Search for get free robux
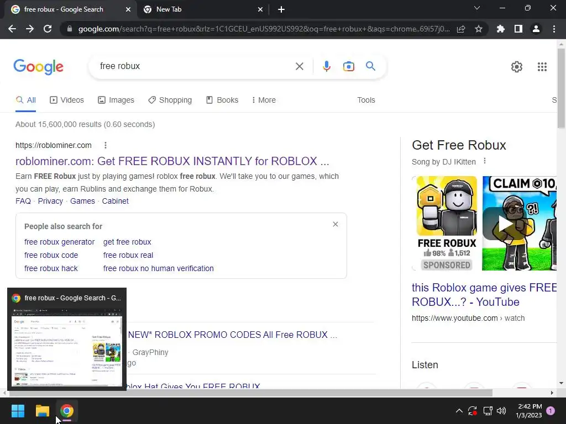 [127, 242]
